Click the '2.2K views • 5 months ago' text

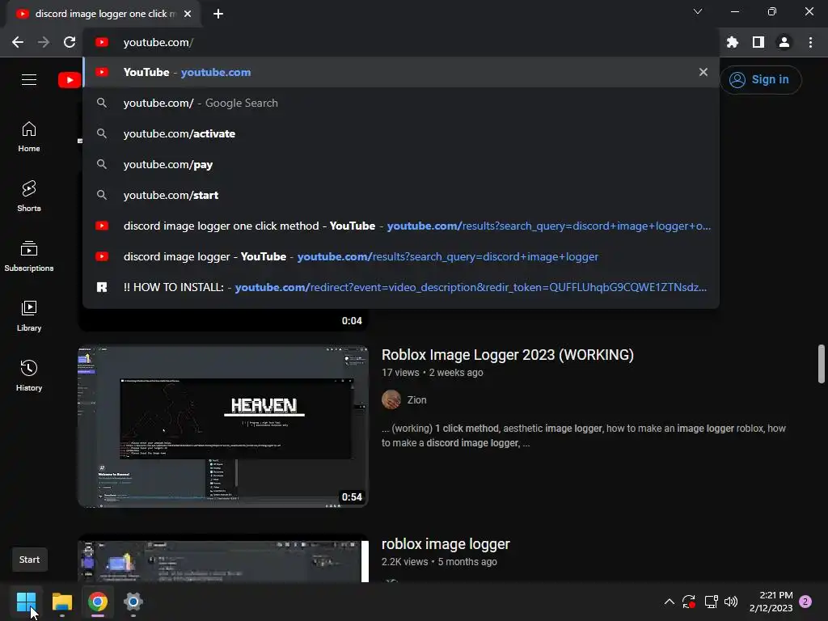click(439, 561)
